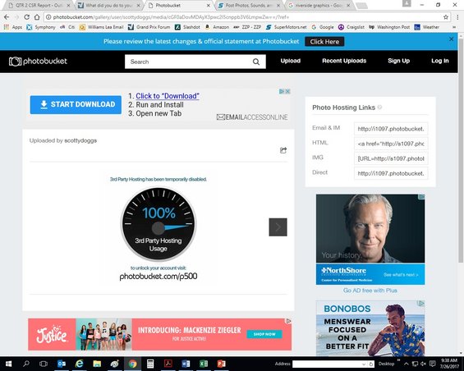Click Log In
The height and width of the screenshot is (371, 464).
(x=439, y=61)
